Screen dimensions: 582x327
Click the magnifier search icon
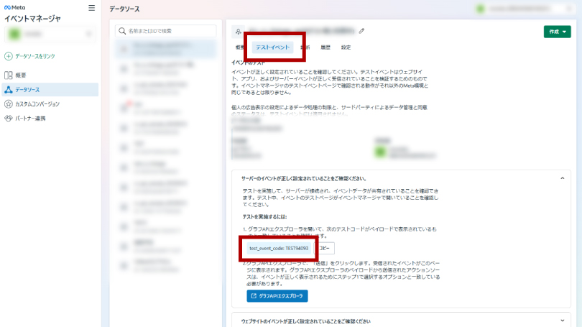[x=122, y=31]
